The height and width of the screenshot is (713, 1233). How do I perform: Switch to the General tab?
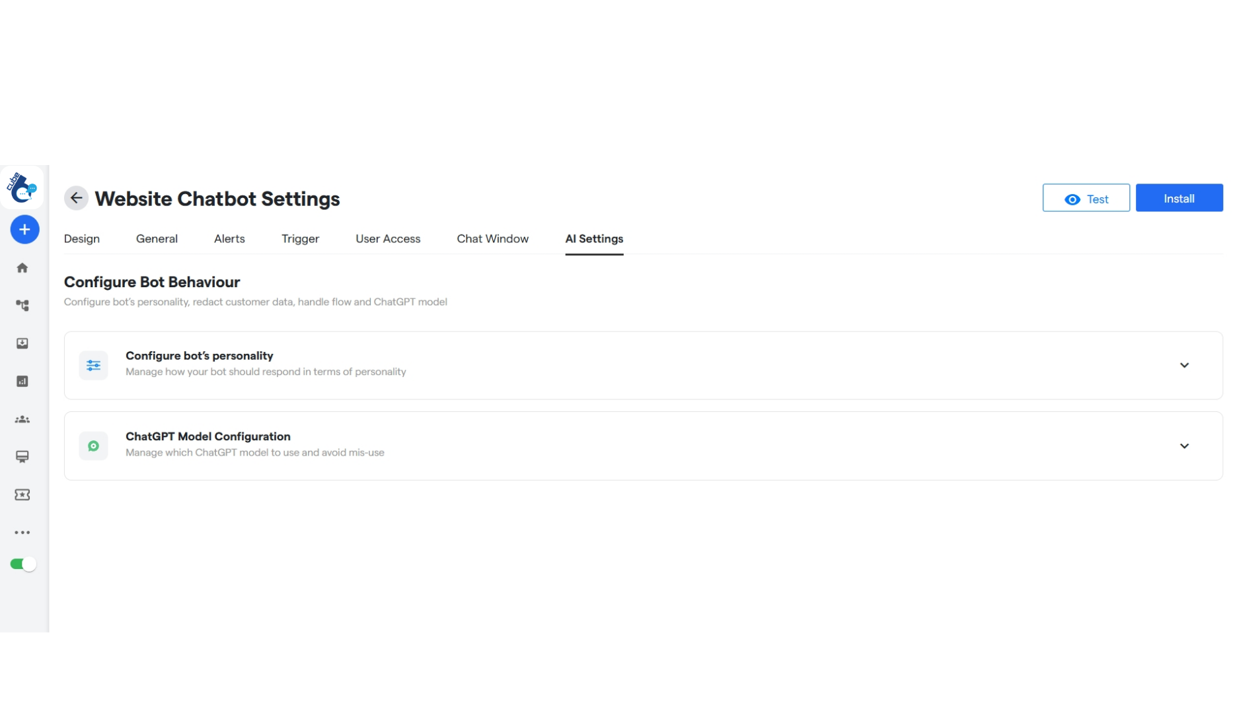157,239
